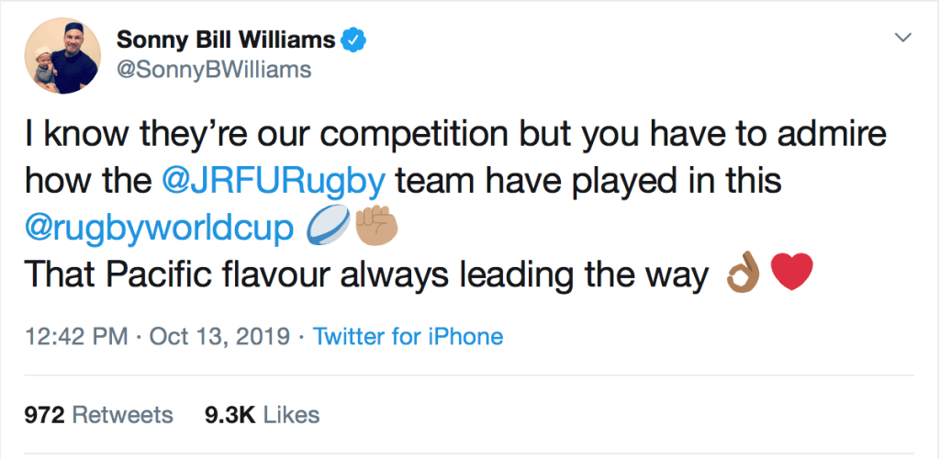
Task: Expand the tweet options chevron menu
Action: click(903, 39)
